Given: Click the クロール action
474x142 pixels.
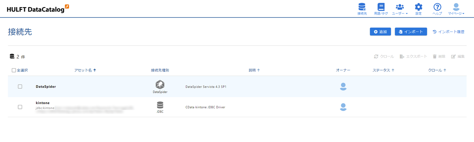Looking at the screenshot, I should tap(384, 56).
